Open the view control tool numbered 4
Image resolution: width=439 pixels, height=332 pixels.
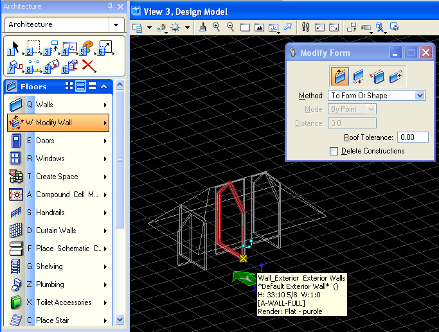pyautogui.click(x=69, y=48)
